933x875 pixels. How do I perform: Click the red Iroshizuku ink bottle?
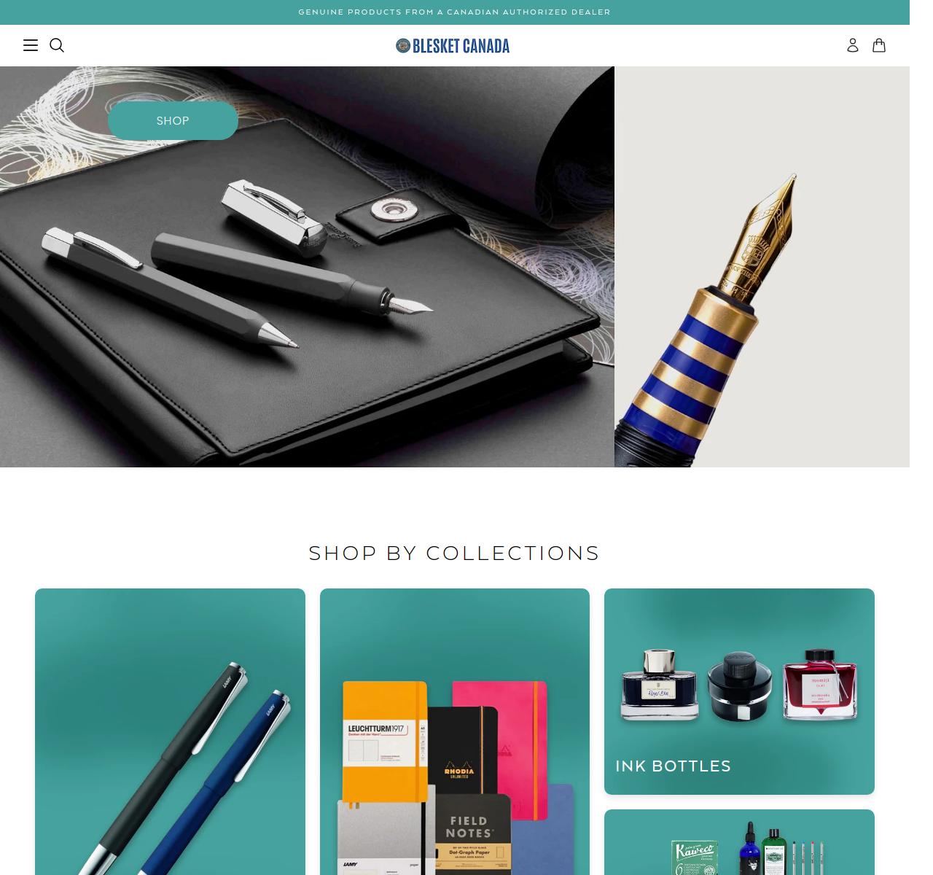[x=819, y=685]
